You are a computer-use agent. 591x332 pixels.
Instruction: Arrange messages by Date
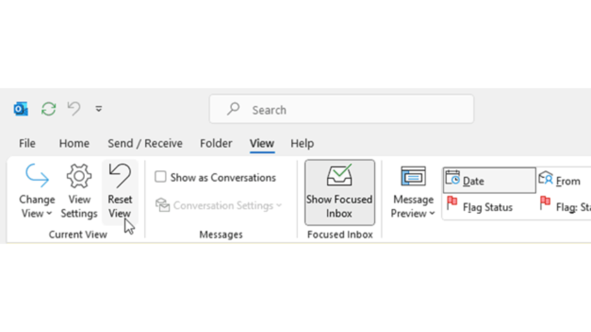(x=488, y=180)
